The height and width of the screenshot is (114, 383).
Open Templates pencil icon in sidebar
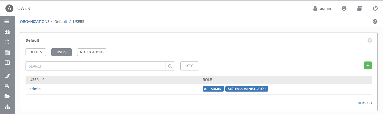[x=7, y=76]
